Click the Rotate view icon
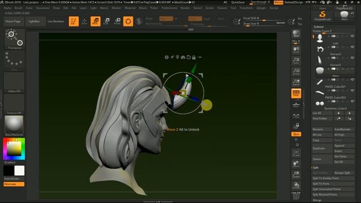 [296, 186]
